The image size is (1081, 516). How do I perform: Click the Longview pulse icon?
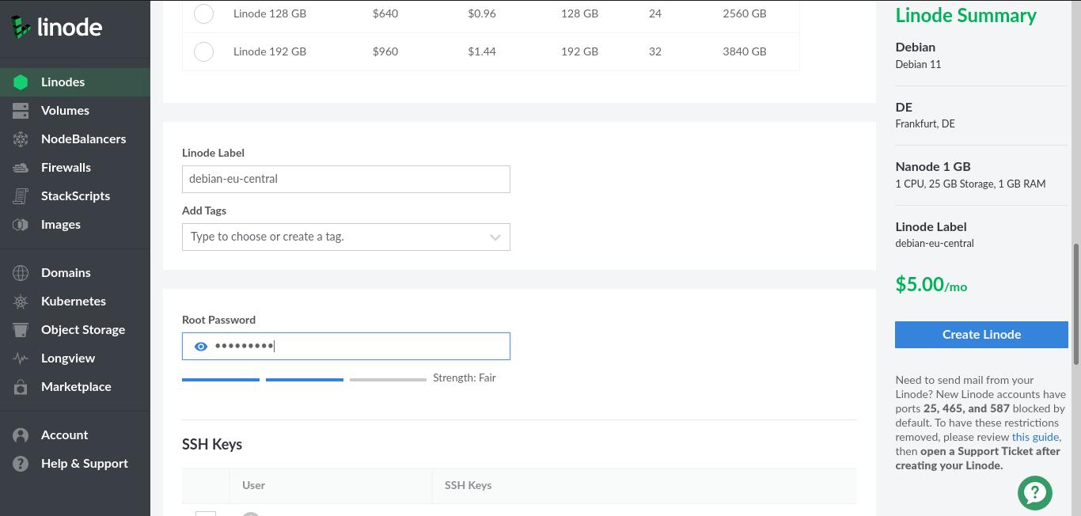point(21,359)
